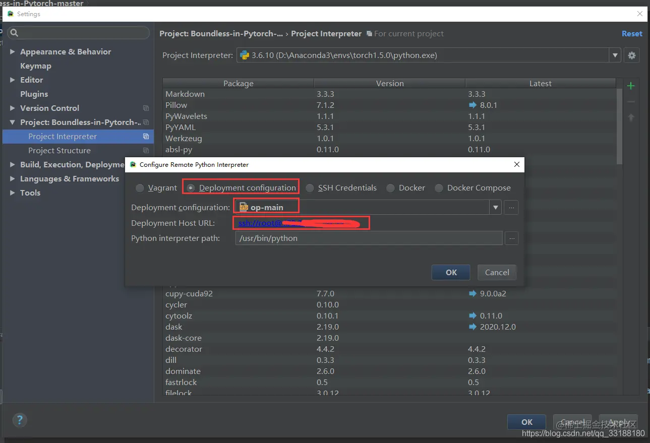
Task: Click Cancel in the Remote Interpreter dialog
Action: [x=497, y=272]
